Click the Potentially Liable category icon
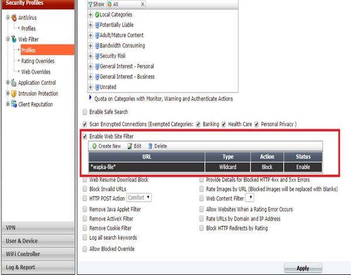This screenshot has width=351, height=275. tap(97, 25)
